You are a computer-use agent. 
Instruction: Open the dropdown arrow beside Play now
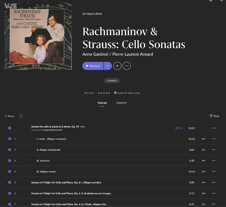[x=108, y=66]
